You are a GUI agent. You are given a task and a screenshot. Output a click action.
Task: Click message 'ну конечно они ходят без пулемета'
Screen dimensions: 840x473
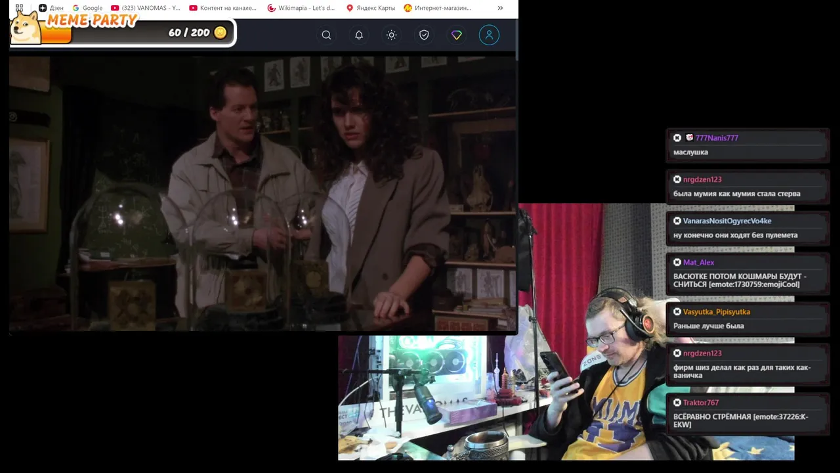click(735, 235)
